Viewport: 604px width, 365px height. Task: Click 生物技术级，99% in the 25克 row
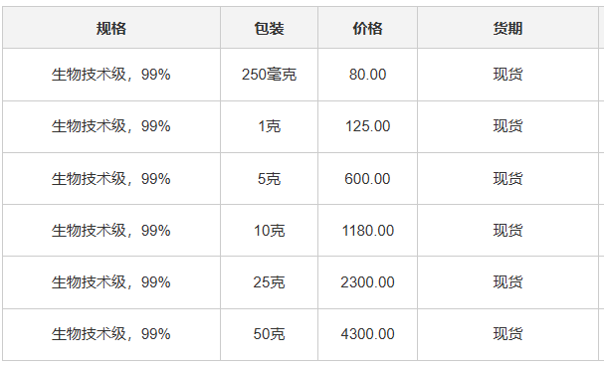click(x=110, y=282)
